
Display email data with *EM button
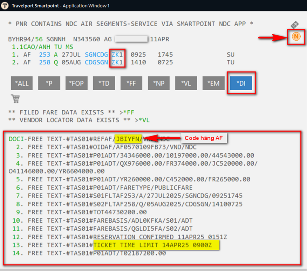[213, 83]
